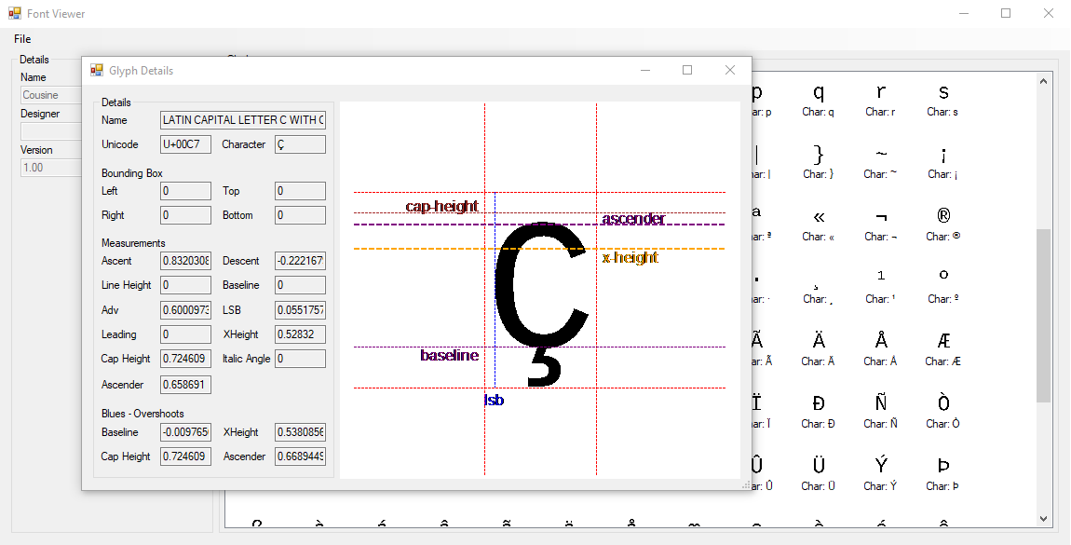This screenshot has width=1071, height=545.
Task: Click the scroll up arrow of glyph list
Action: click(1043, 82)
